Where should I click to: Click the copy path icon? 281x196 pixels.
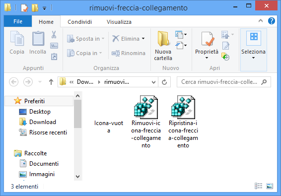click(54, 46)
